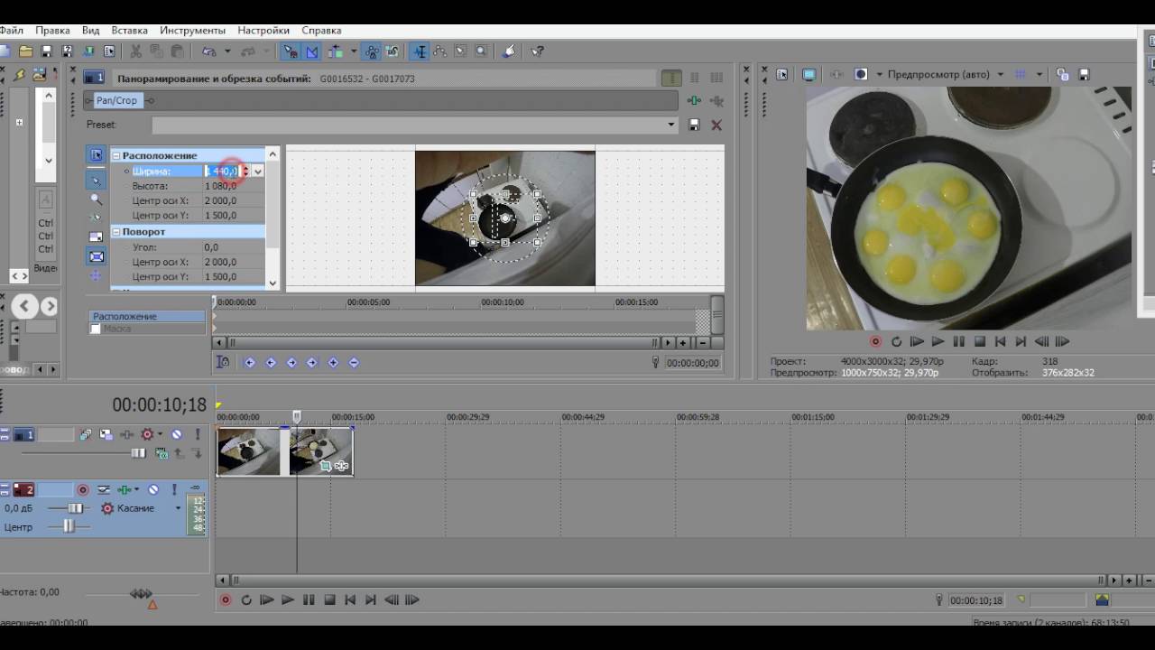Viewport: 1155px width, 650px height.
Task: Open the Ширина value dropdown arrow
Action: [x=258, y=171]
